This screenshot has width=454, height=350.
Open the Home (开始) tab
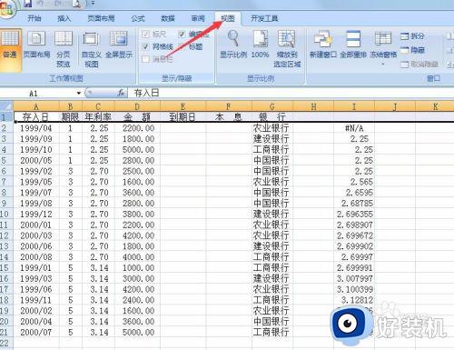coord(35,18)
